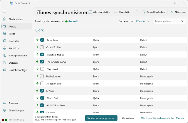
Task: Click the Björk artist group header
Action: (39, 30)
